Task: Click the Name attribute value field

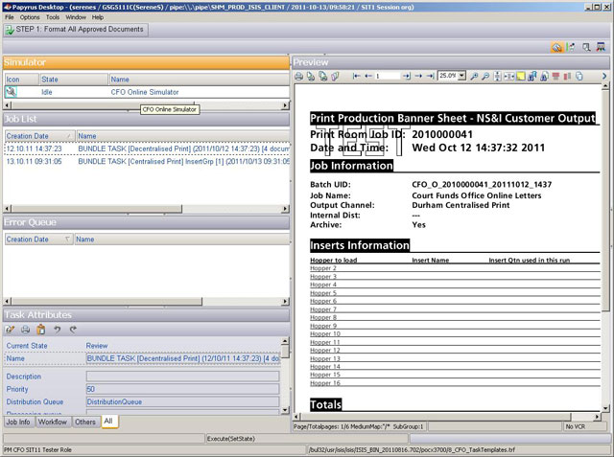Action: [x=183, y=358]
